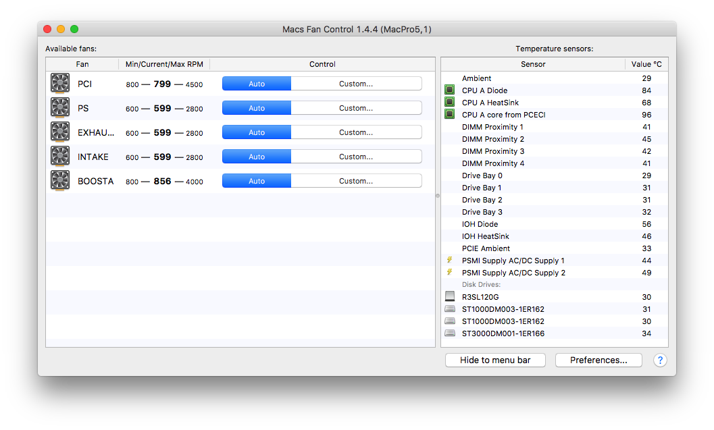This screenshot has height=430, width=714.
Task: Click the BOOSTA fan icon
Action: [x=60, y=181]
